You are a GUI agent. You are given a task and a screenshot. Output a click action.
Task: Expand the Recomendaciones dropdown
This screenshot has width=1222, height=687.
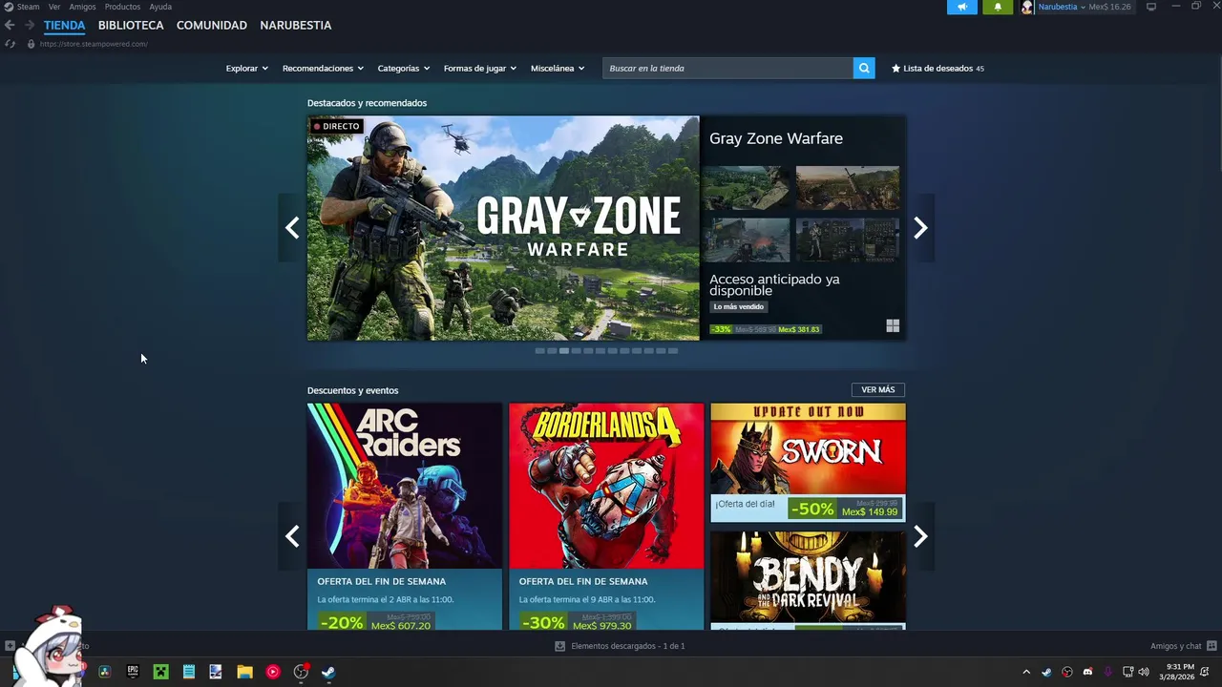click(323, 69)
